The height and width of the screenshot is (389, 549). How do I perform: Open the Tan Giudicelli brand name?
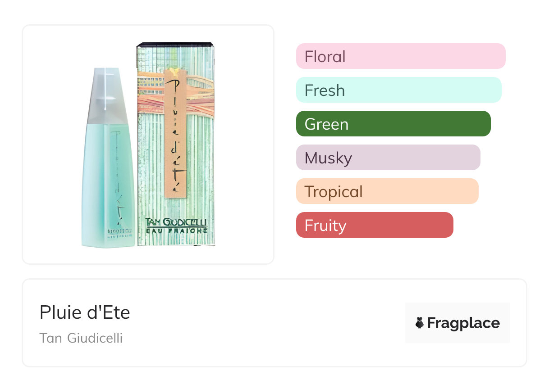click(81, 338)
